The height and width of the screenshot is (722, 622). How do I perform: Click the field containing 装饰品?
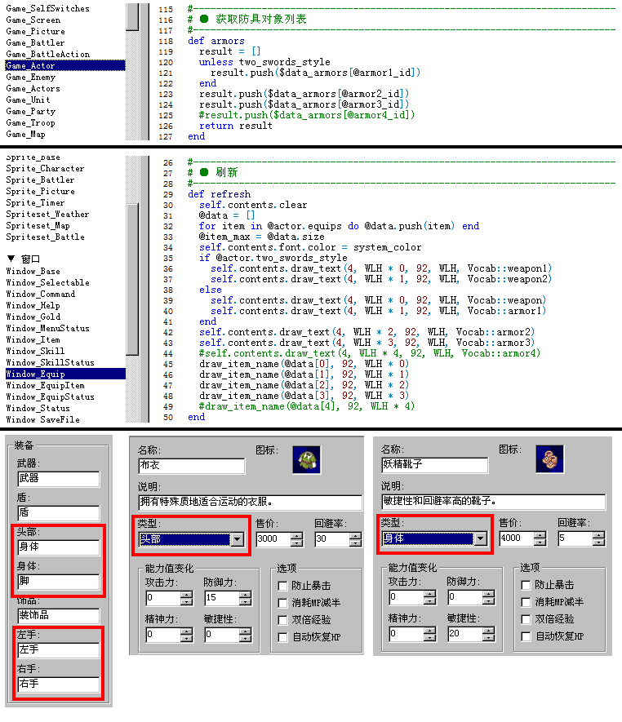(x=59, y=616)
